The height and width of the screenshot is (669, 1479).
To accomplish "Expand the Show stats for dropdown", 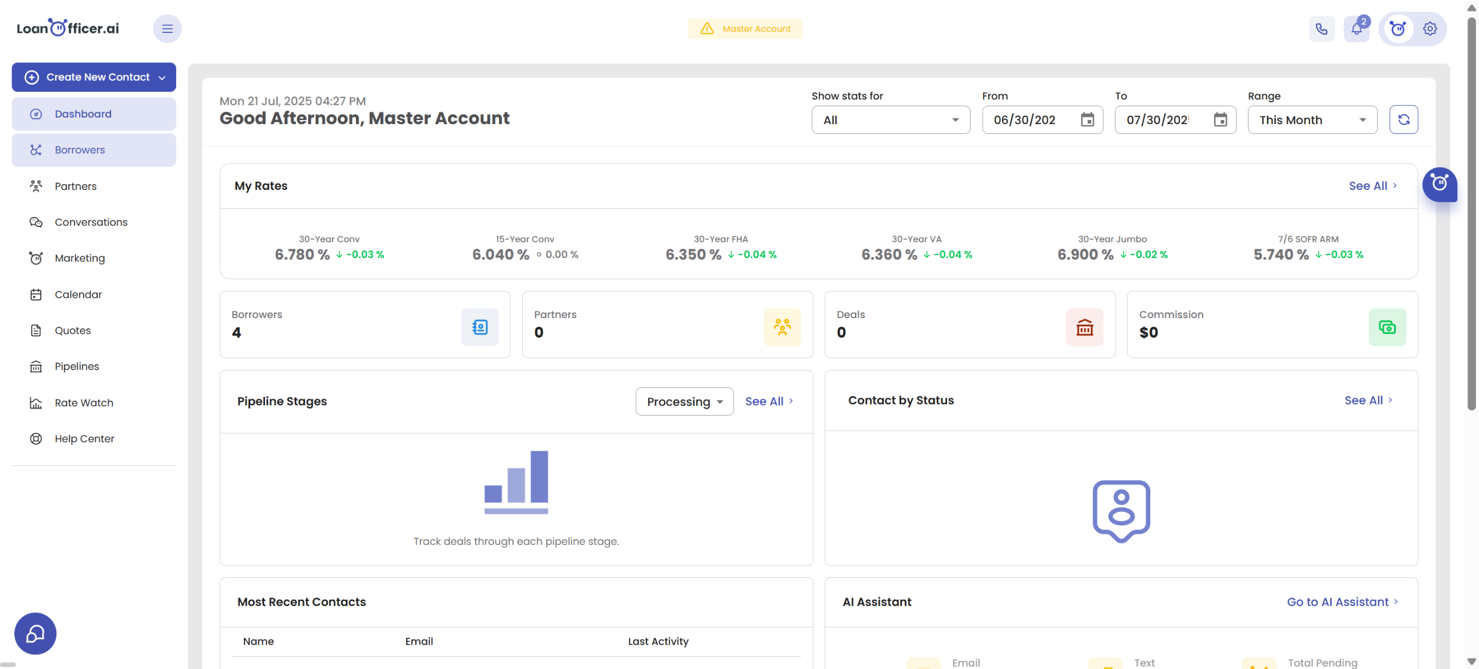I will [x=890, y=119].
